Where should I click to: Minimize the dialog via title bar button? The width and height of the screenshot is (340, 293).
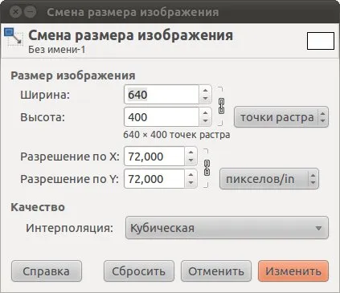point(30,12)
